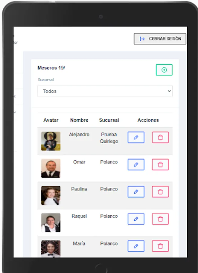Delete Paulina's row with the trash button
The width and height of the screenshot is (198, 273).
point(160,192)
